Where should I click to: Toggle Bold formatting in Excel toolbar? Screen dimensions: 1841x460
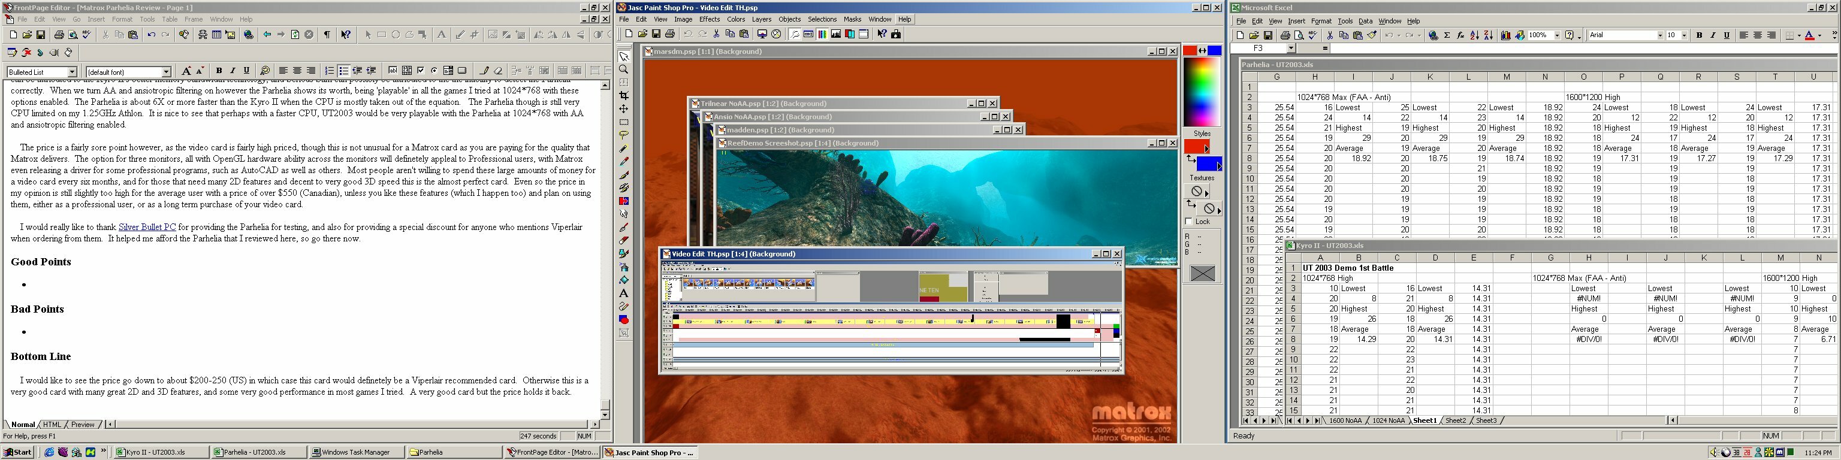1699,35
